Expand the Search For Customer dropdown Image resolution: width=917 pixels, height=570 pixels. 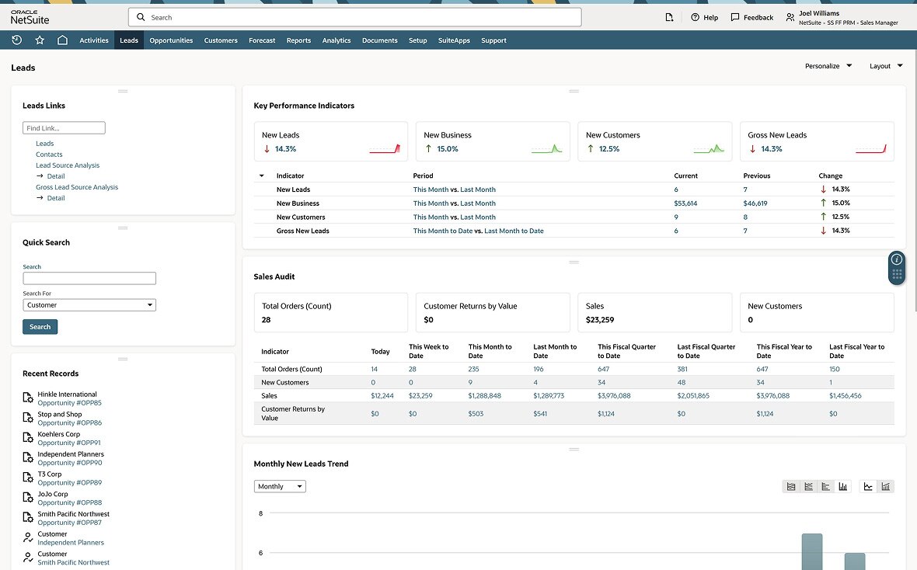(x=89, y=305)
